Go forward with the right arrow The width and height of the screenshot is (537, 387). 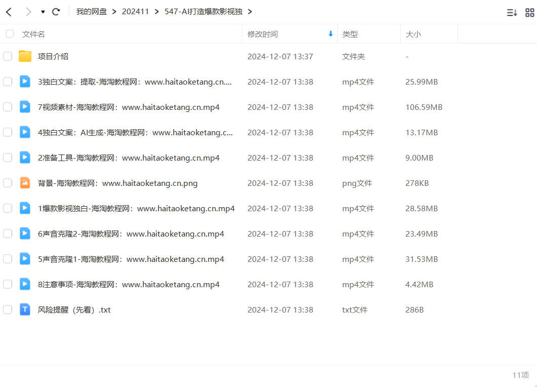pyautogui.click(x=28, y=12)
